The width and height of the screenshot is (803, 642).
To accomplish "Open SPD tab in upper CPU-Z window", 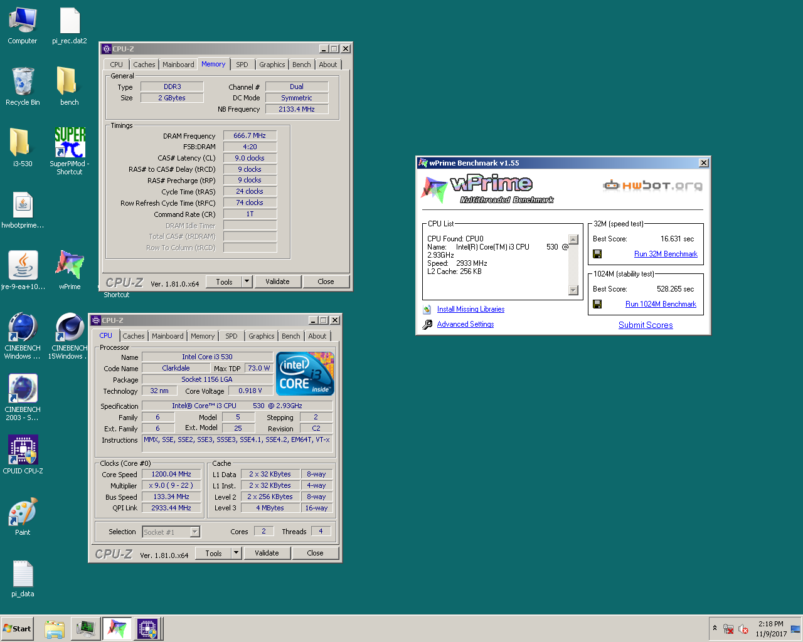I will (242, 65).
